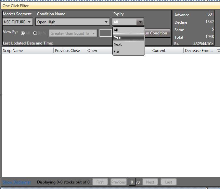Viewport: 220px width, 189px height.
Task: Open the Market Segment dropdown
Action: coord(18,22)
